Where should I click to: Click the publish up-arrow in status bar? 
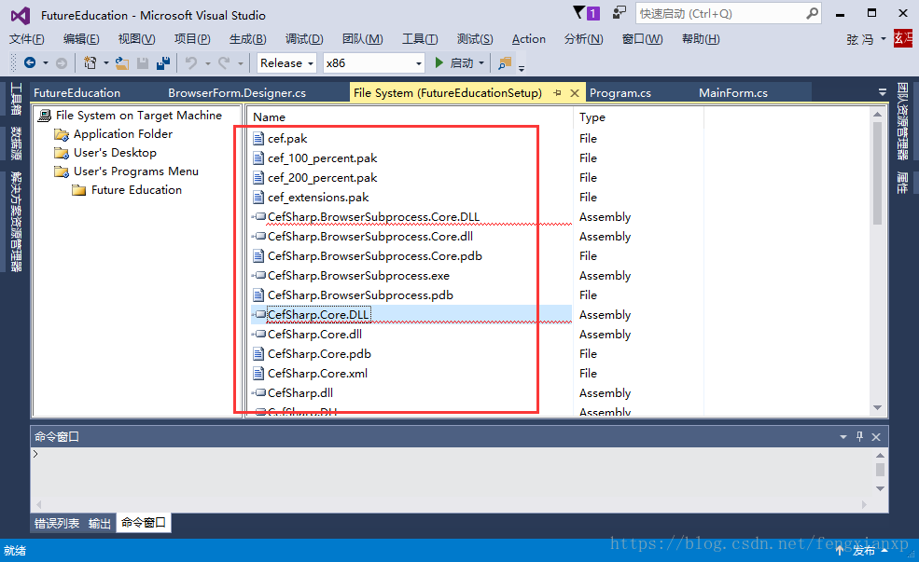pos(840,550)
